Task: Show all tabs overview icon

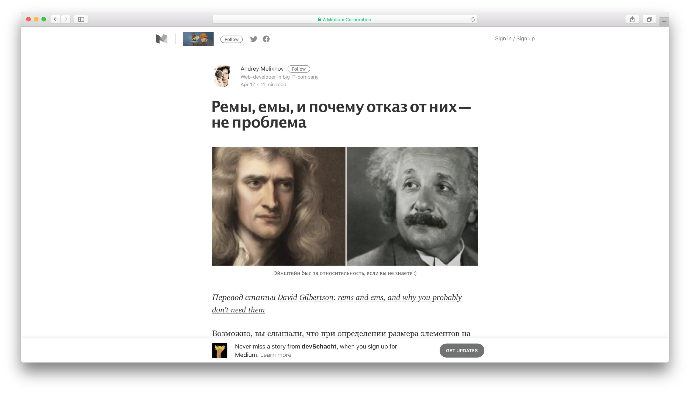Action: point(649,19)
